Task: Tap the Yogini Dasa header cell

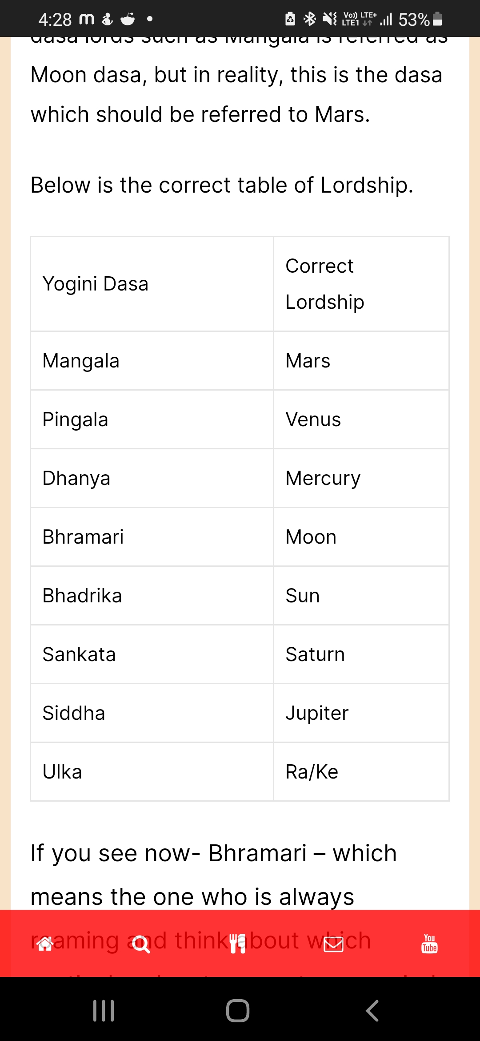Action: (x=152, y=284)
